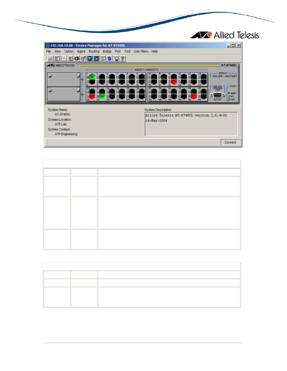Maximize the Device Manager window
Image resolution: width=287 pixels, height=371 pixels.
(x=233, y=45)
